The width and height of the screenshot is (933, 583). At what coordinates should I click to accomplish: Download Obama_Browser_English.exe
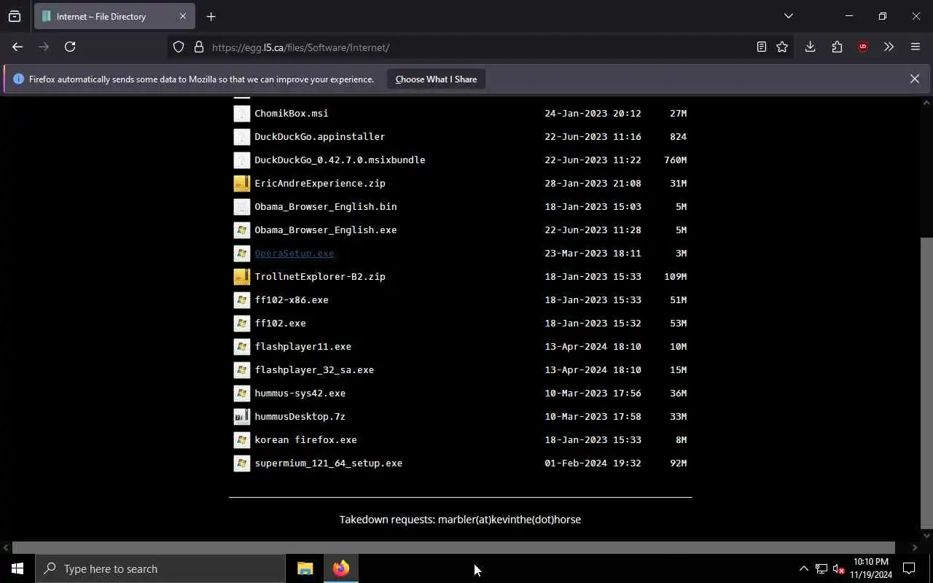click(x=325, y=230)
